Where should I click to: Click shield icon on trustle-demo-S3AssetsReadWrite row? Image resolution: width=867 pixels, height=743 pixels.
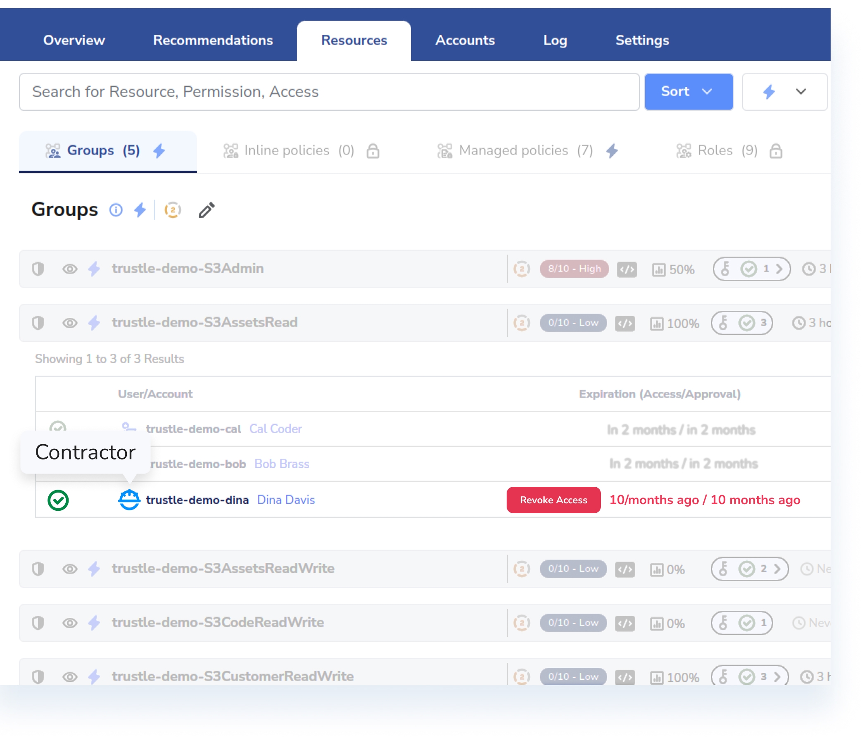(38, 569)
